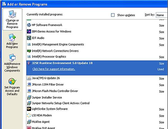
Task: Click Currently installed programs label
Action: click(45, 15)
